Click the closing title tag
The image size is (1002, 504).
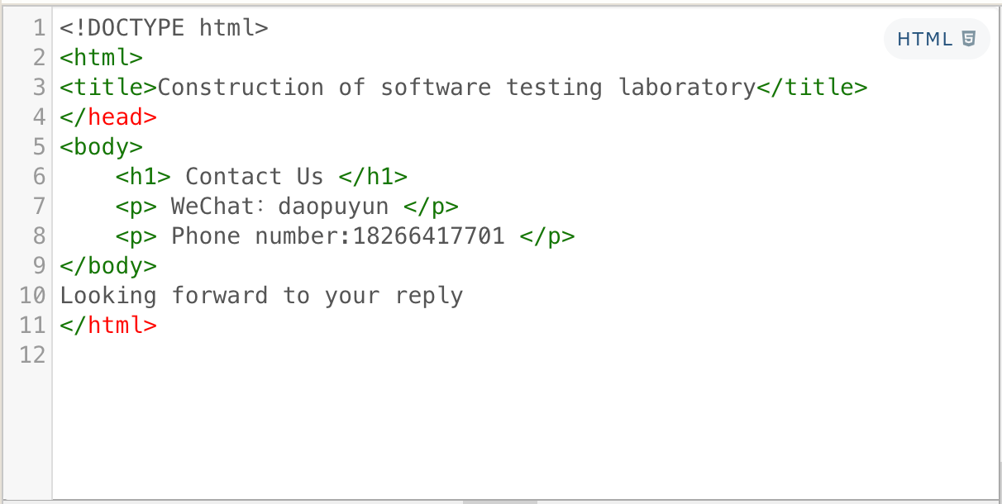[812, 88]
